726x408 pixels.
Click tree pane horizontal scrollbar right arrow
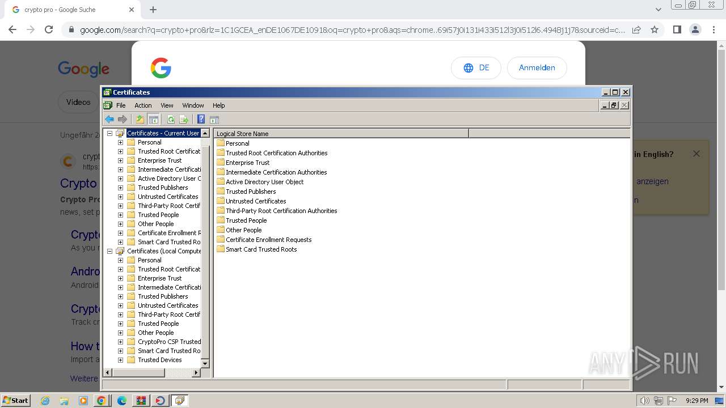pos(196,373)
